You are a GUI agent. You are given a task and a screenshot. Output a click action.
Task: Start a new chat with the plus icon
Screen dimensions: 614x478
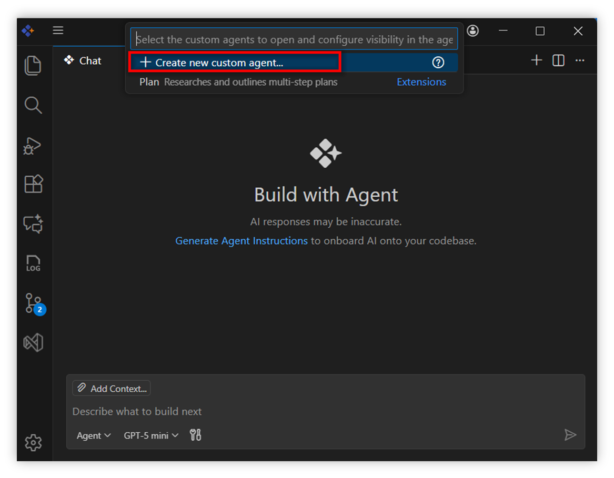tap(536, 60)
